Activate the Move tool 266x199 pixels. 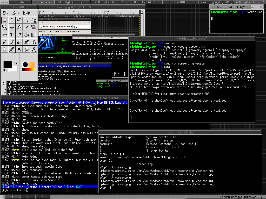12,27
